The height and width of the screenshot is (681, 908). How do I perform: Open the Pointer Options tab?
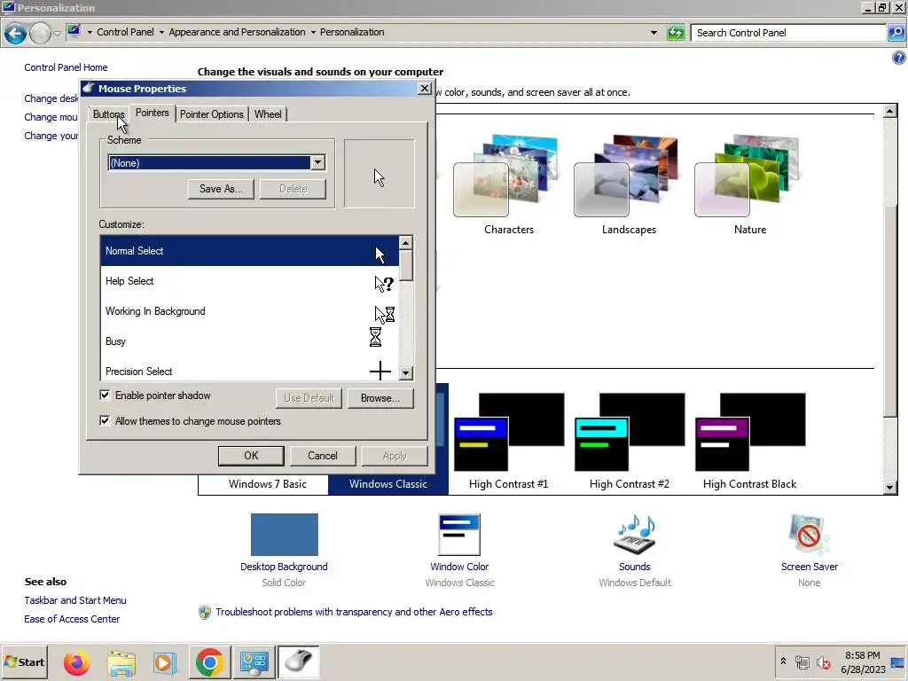211,114
